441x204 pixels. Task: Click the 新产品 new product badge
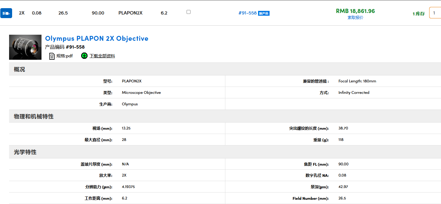[x=264, y=13]
